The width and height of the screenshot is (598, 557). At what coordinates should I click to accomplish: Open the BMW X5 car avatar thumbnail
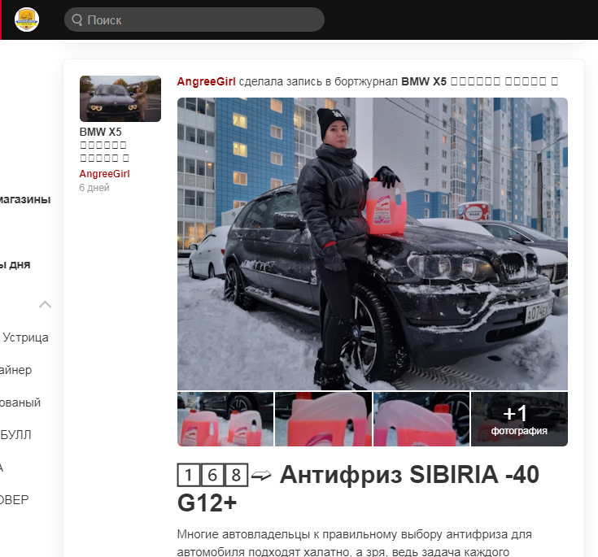[x=120, y=98]
